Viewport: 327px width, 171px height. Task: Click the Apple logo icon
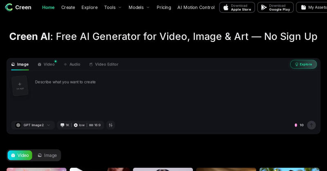pyautogui.click(x=226, y=7)
